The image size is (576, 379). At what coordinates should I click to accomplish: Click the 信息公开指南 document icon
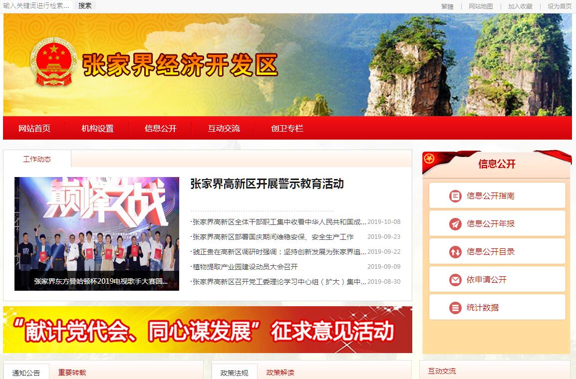coord(455,196)
